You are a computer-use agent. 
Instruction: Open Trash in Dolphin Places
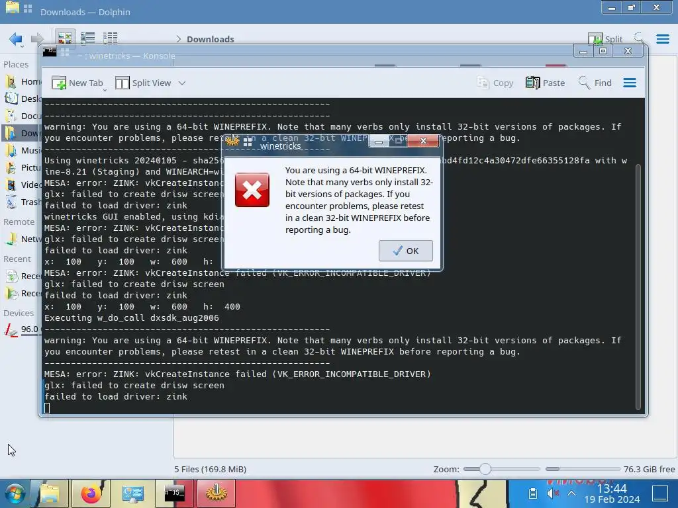tap(22, 202)
